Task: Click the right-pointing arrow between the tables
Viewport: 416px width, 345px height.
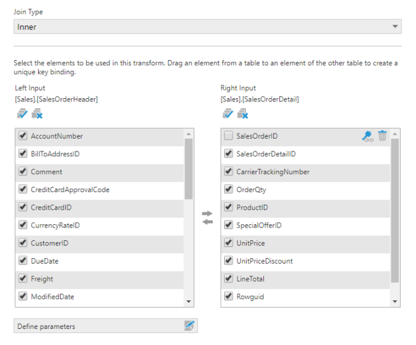Action: point(207,214)
